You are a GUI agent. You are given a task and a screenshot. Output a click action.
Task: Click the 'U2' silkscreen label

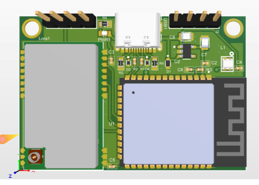click(x=177, y=62)
